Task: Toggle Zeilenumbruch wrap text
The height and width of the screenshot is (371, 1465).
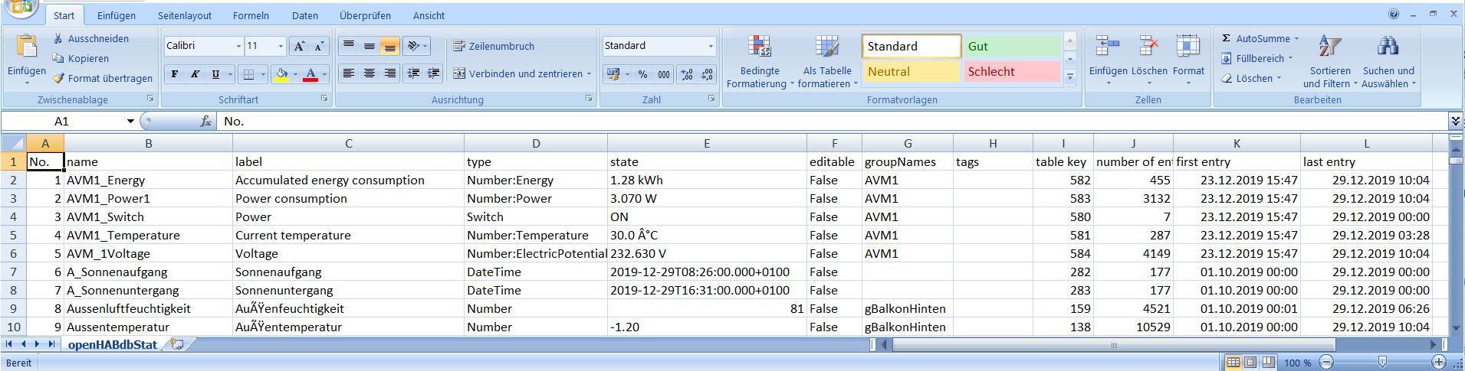Action: click(494, 46)
